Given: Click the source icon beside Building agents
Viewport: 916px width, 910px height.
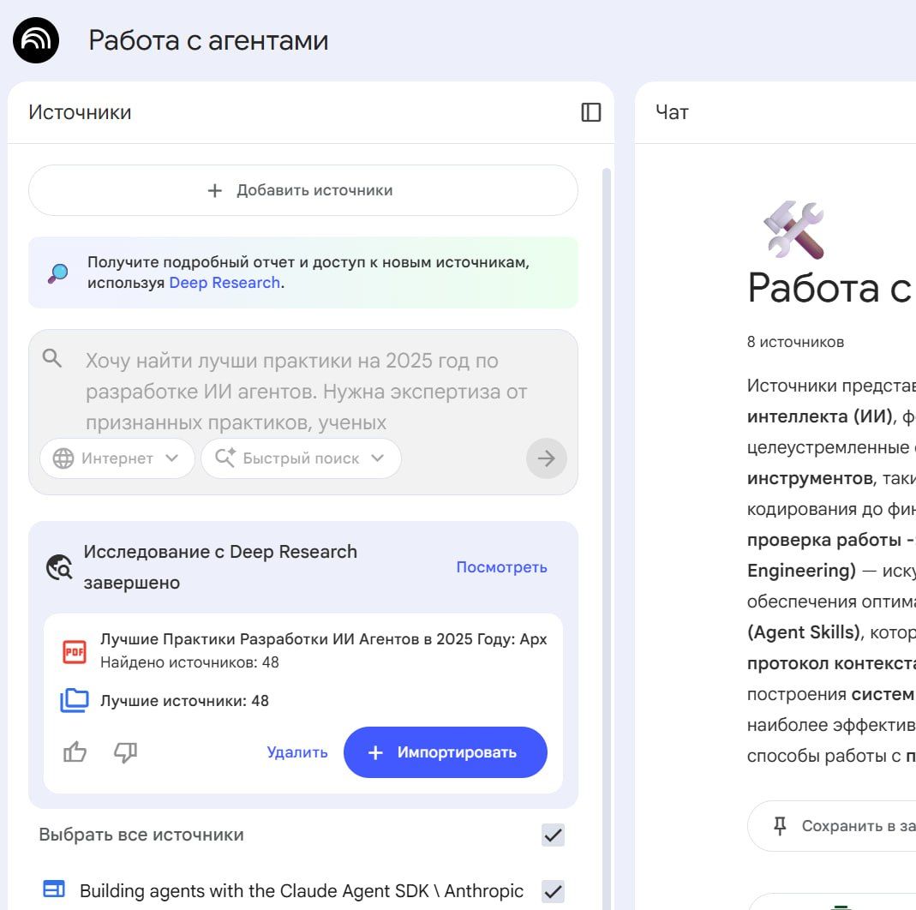Looking at the screenshot, I should point(54,889).
